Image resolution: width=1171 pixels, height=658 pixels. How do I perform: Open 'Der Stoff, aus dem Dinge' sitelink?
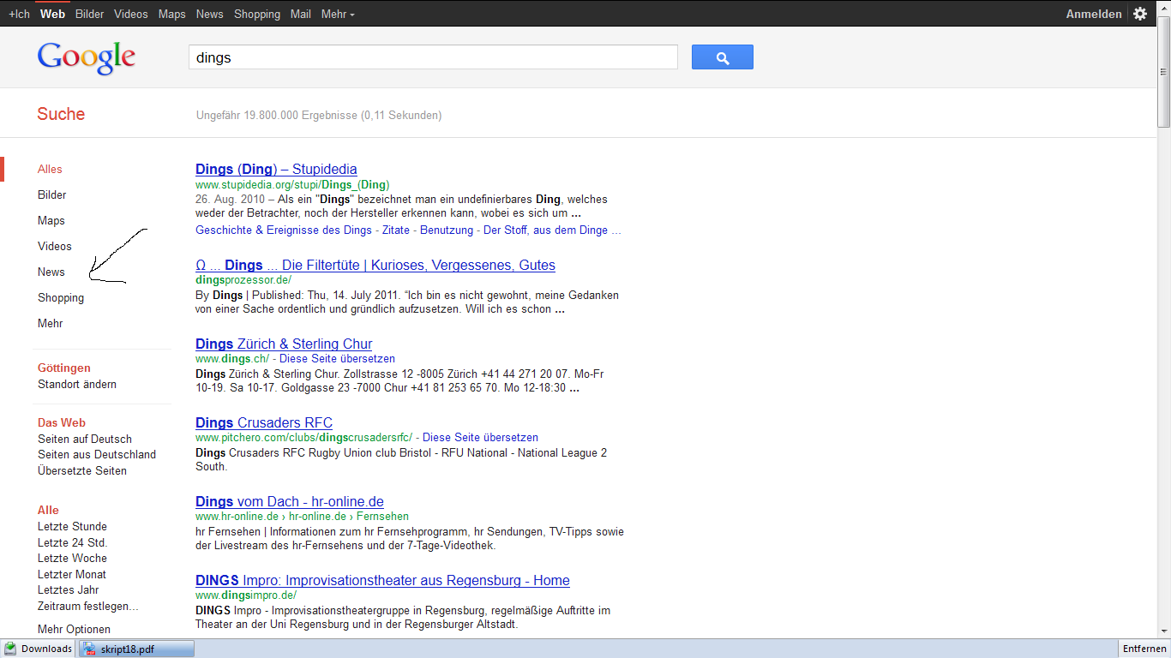[552, 230]
